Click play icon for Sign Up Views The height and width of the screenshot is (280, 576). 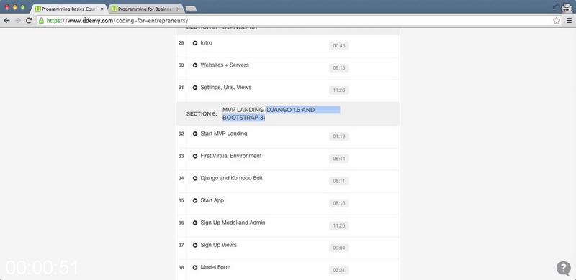click(x=195, y=246)
